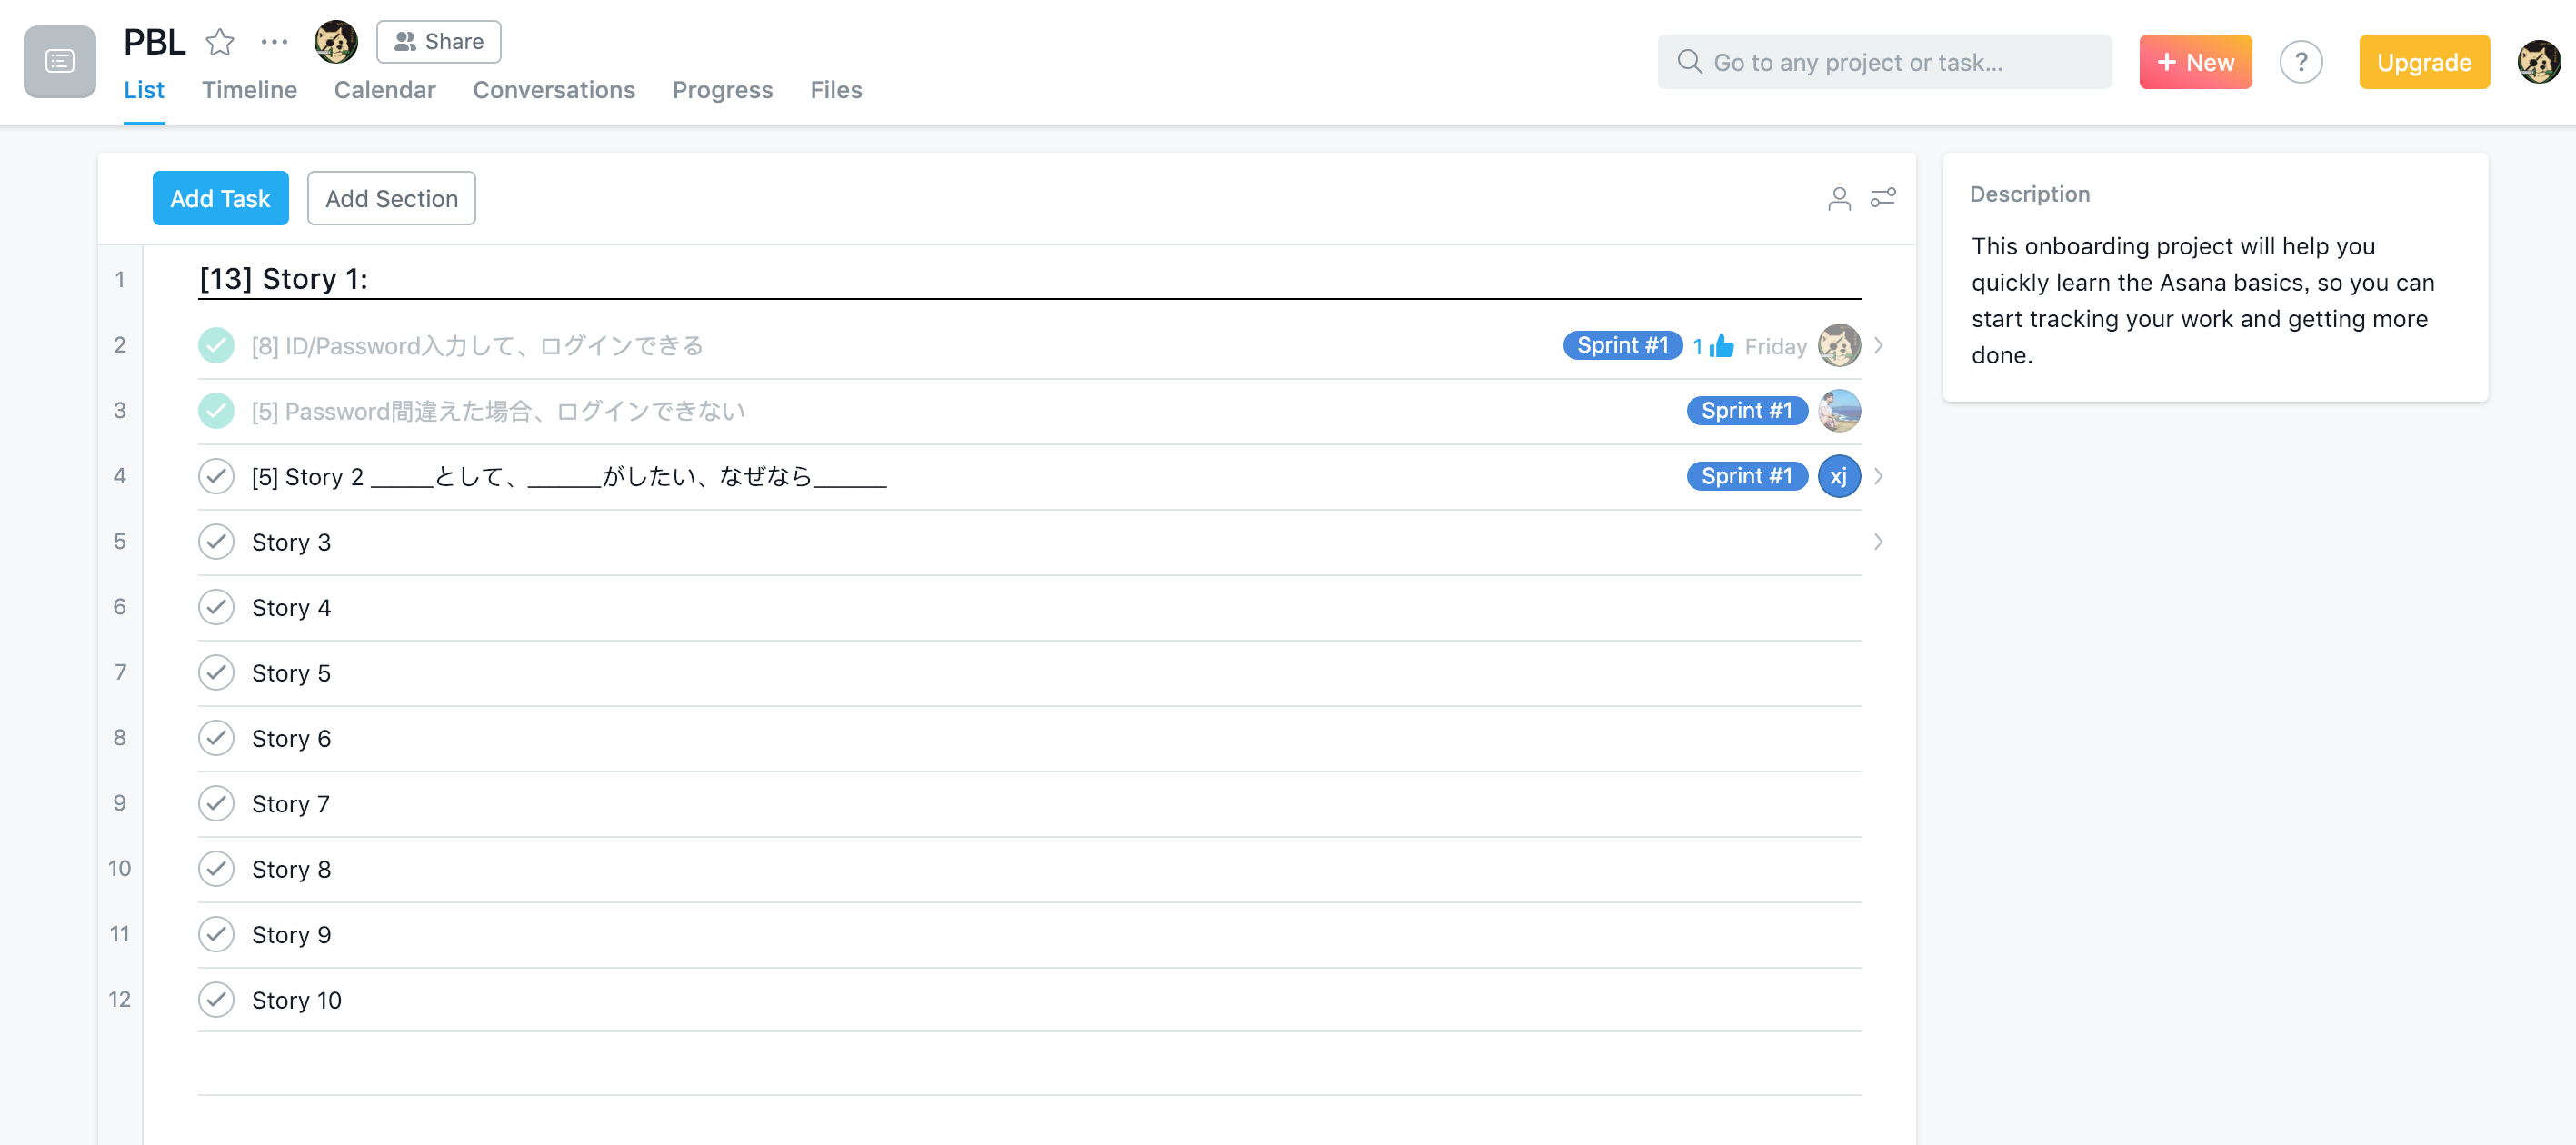Expand details arrow for Story 2 task

pyautogui.click(x=1878, y=476)
